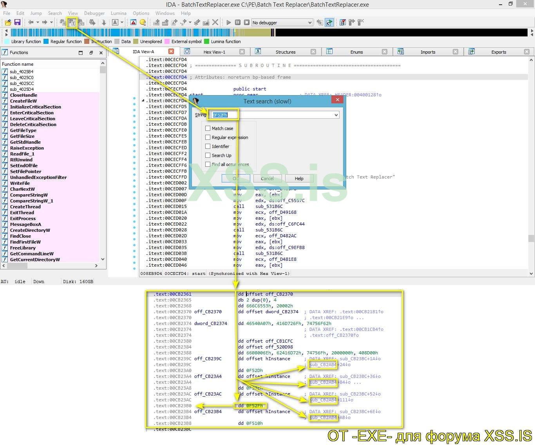The height and width of the screenshot is (446, 535).
Task: Enable the Regular expression checkbox
Action: pos(208,137)
